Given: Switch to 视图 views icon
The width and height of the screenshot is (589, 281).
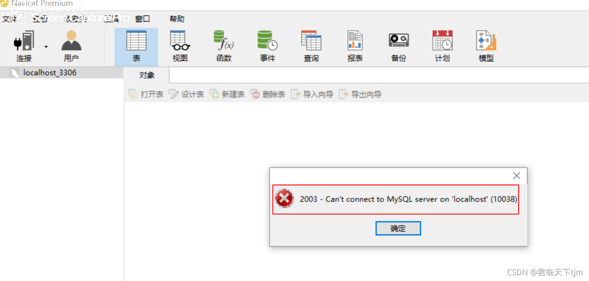Looking at the screenshot, I should point(180,47).
